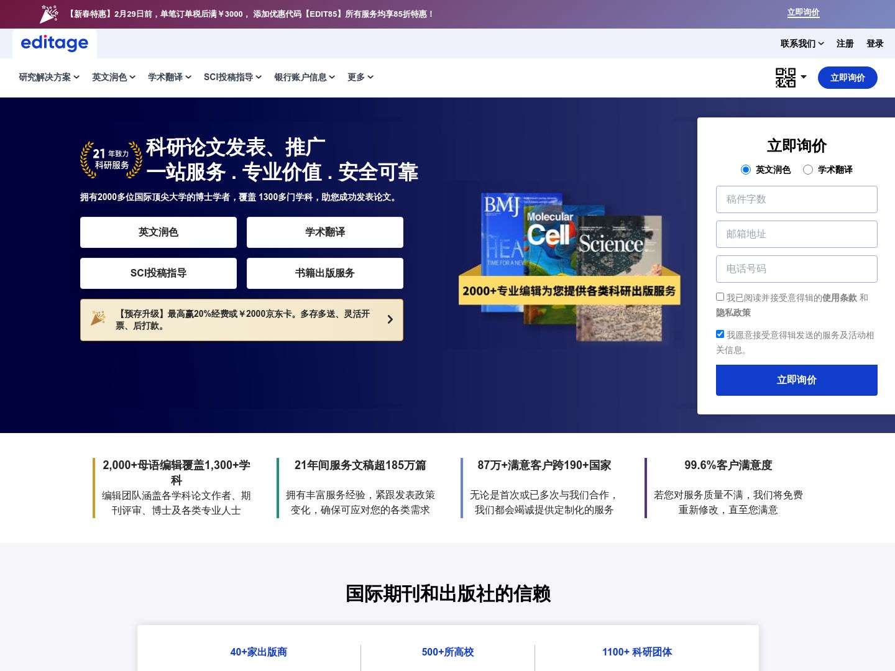Click the Editage logo

[x=55, y=43]
